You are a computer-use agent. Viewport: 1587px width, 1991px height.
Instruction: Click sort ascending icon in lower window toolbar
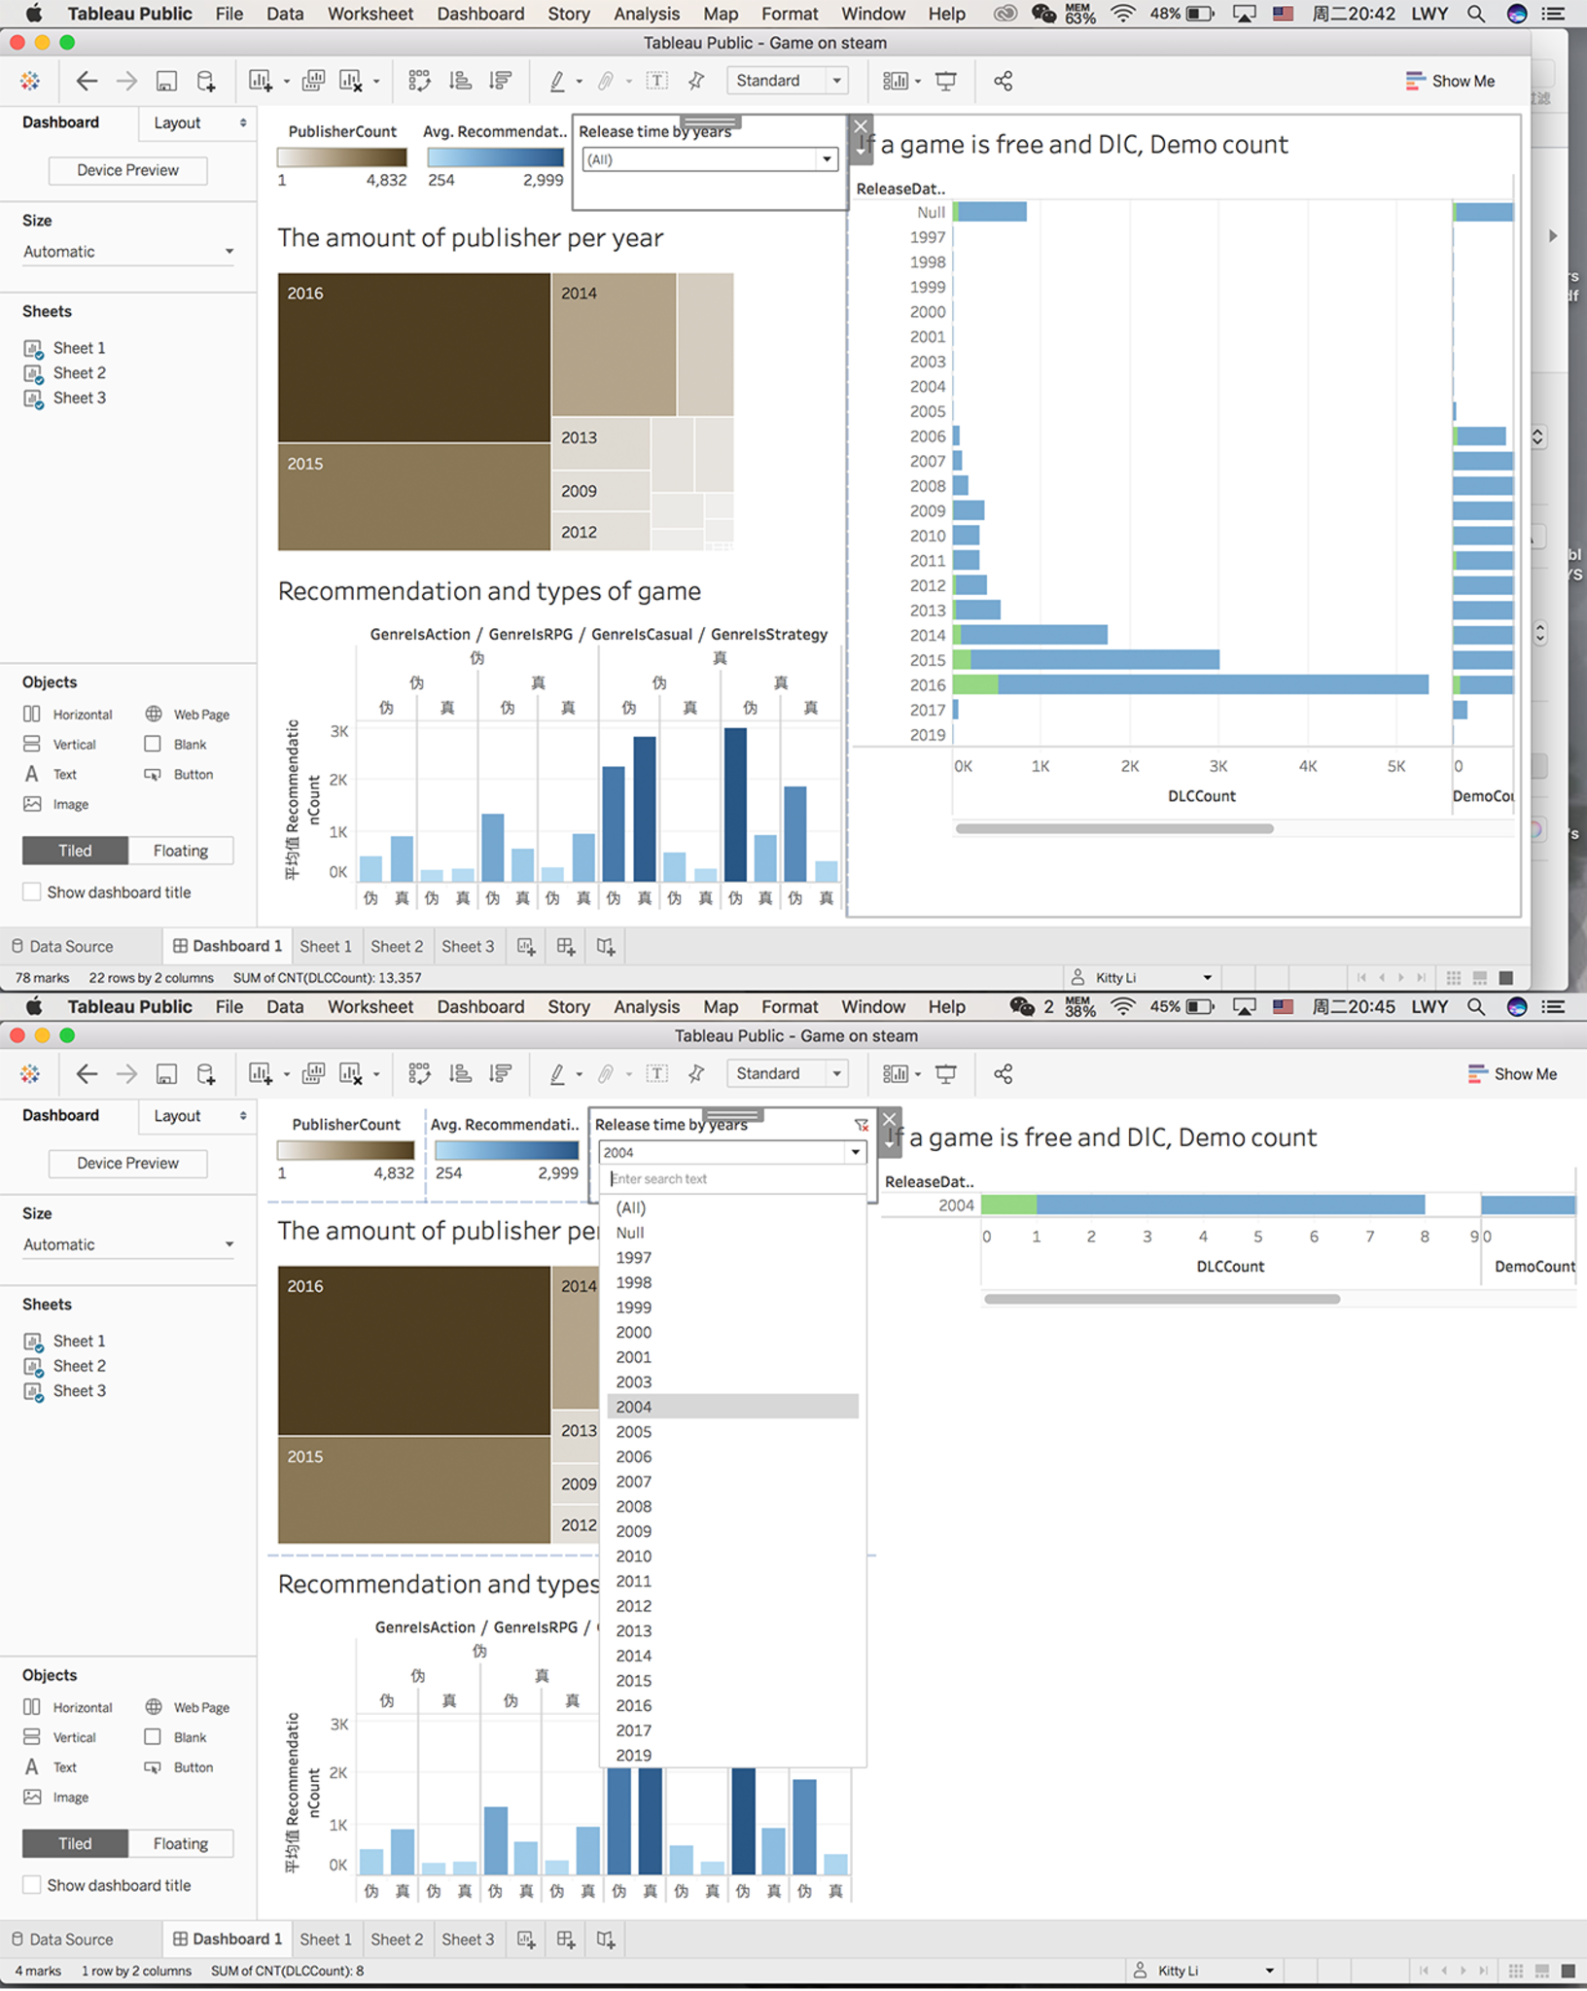pos(460,1073)
